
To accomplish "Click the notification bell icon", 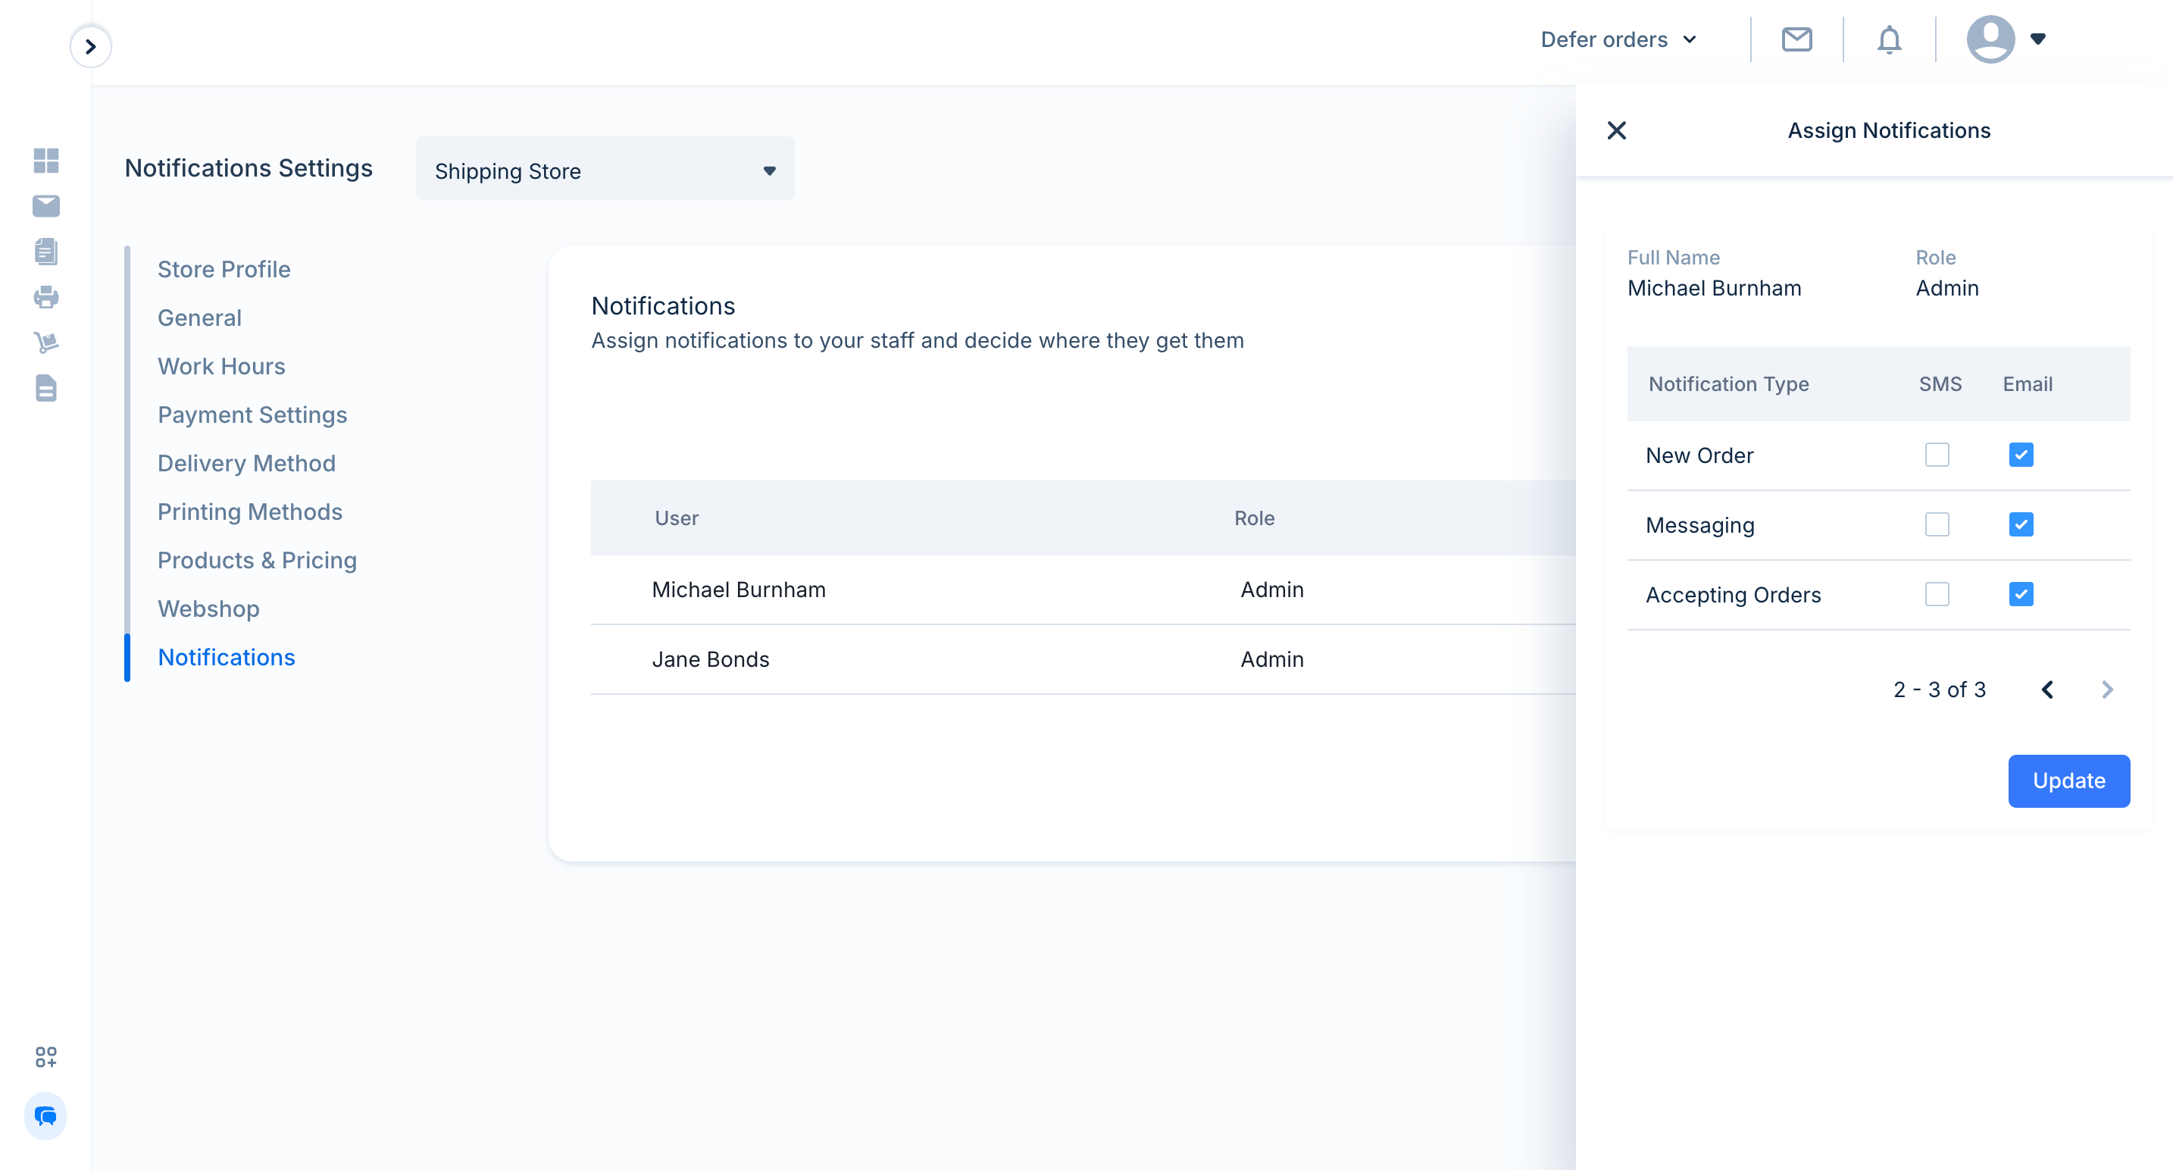I will click(x=1889, y=39).
